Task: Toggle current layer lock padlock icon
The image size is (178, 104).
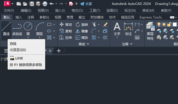Action: tap(169, 24)
